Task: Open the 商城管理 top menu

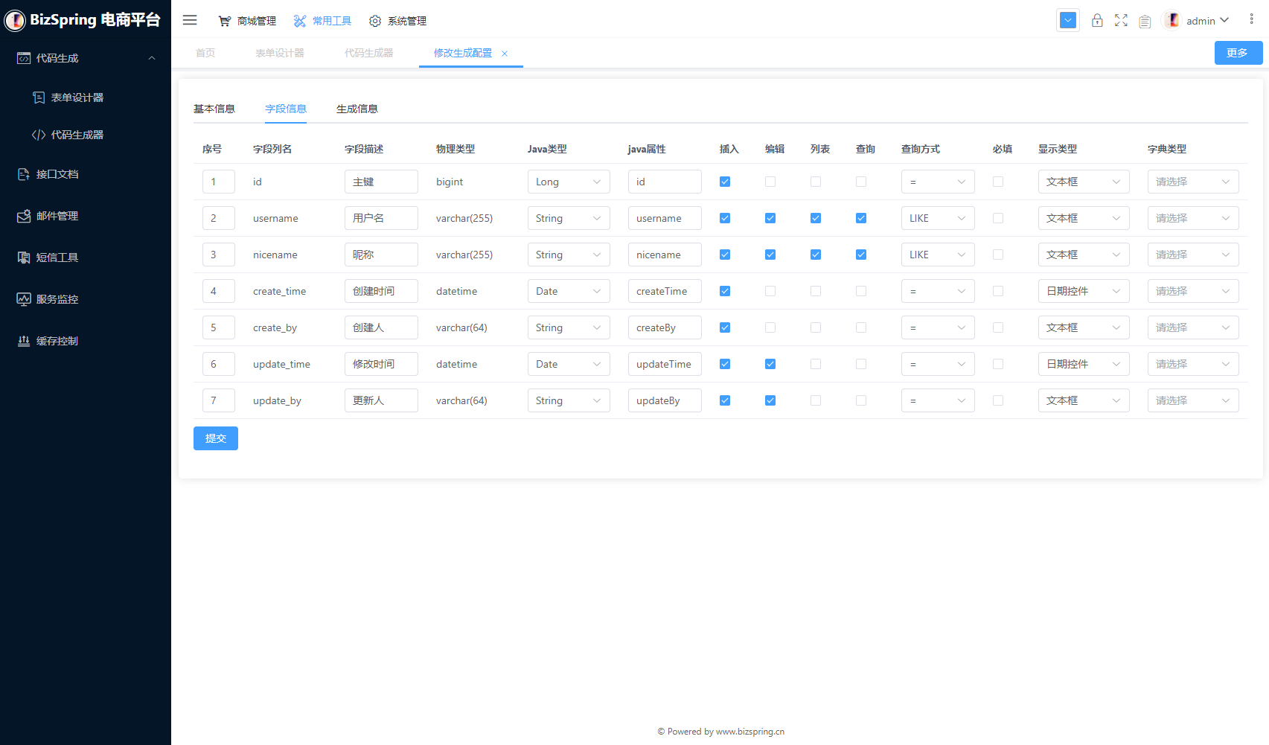Action: (247, 21)
